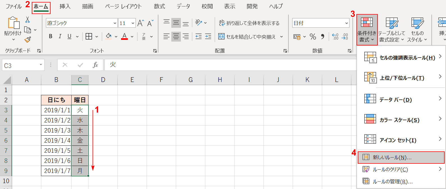Viewport: 446px width, 189px height.
Task: Choose 新しいルール menu item
Action: (401, 158)
